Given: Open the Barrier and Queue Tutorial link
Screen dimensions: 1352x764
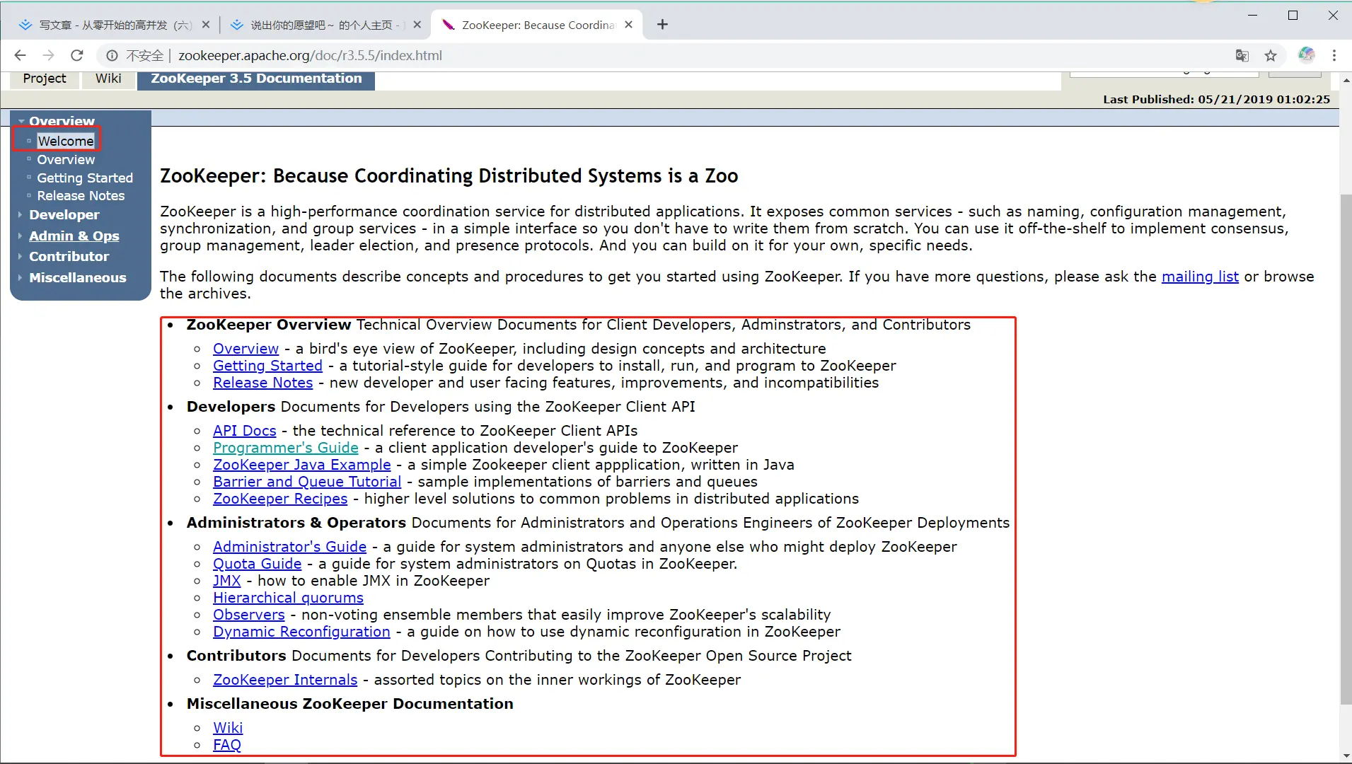Looking at the screenshot, I should pyautogui.click(x=307, y=482).
